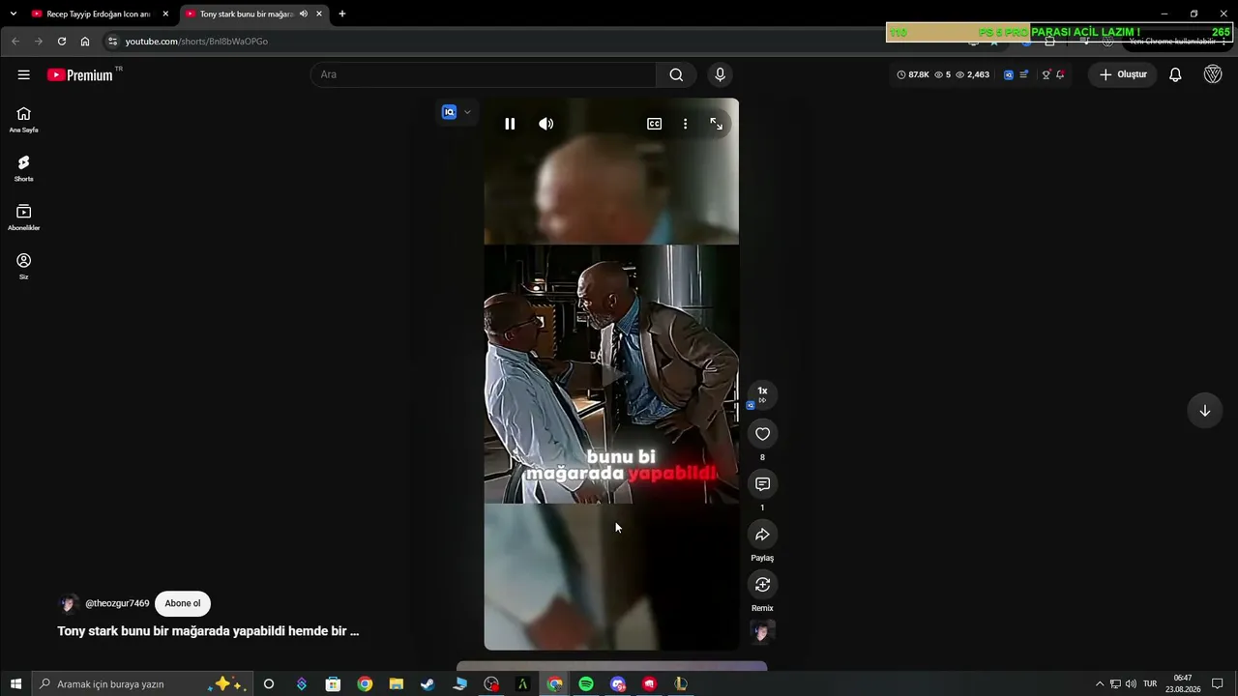Open File Explorer from the taskbar
Screen dimensions: 1238x696
pos(397,684)
